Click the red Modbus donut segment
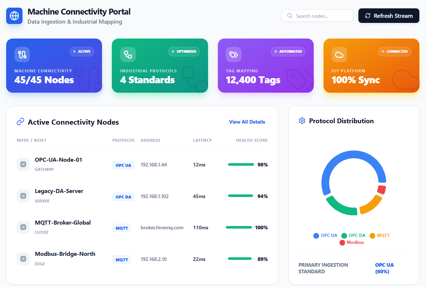 tap(382, 190)
